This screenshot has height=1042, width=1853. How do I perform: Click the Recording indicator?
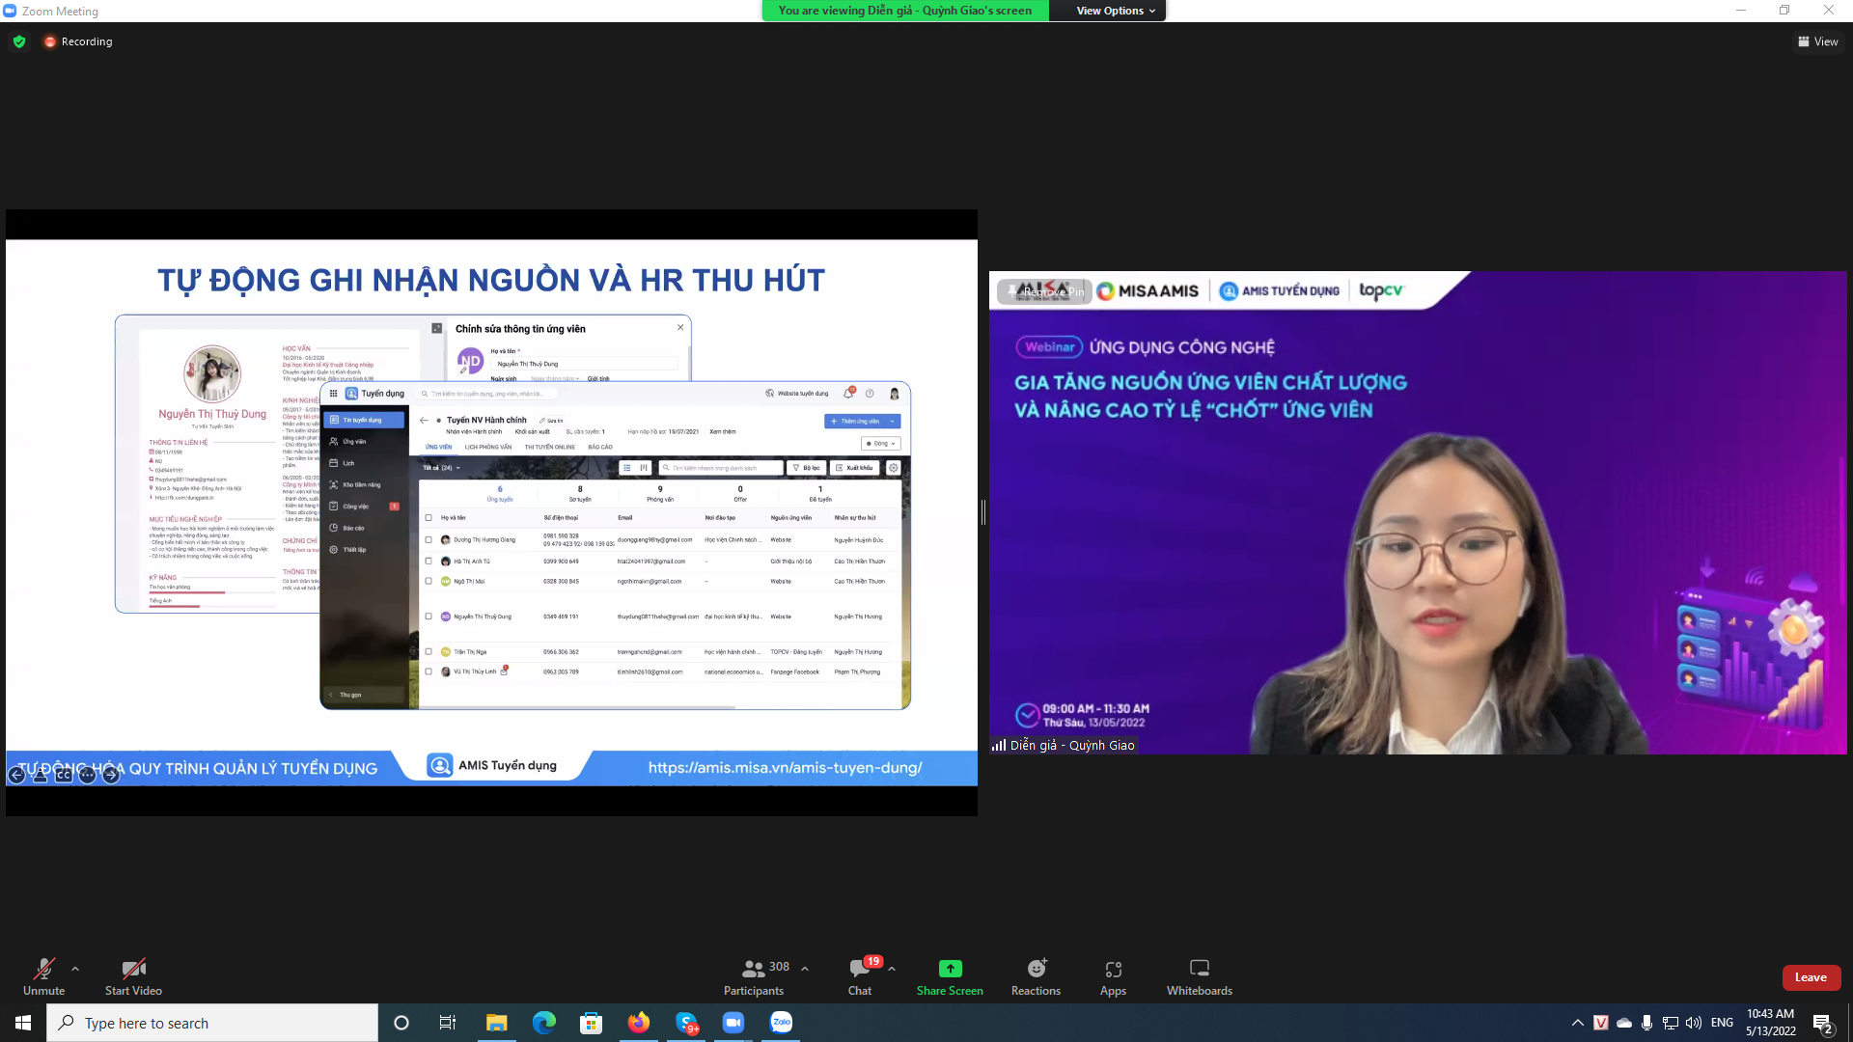[x=78, y=41]
